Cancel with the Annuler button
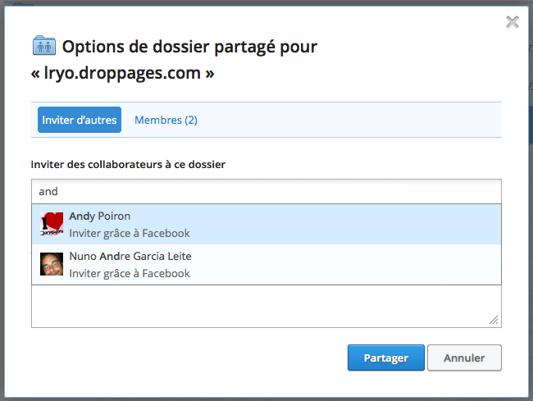The image size is (533, 401). click(464, 358)
